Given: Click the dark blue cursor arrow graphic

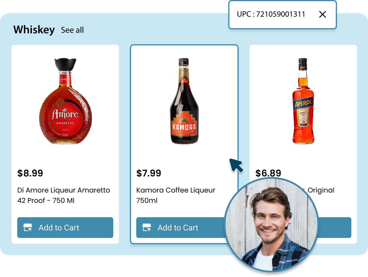Looking at the screenshot, I should coord(236,166).
